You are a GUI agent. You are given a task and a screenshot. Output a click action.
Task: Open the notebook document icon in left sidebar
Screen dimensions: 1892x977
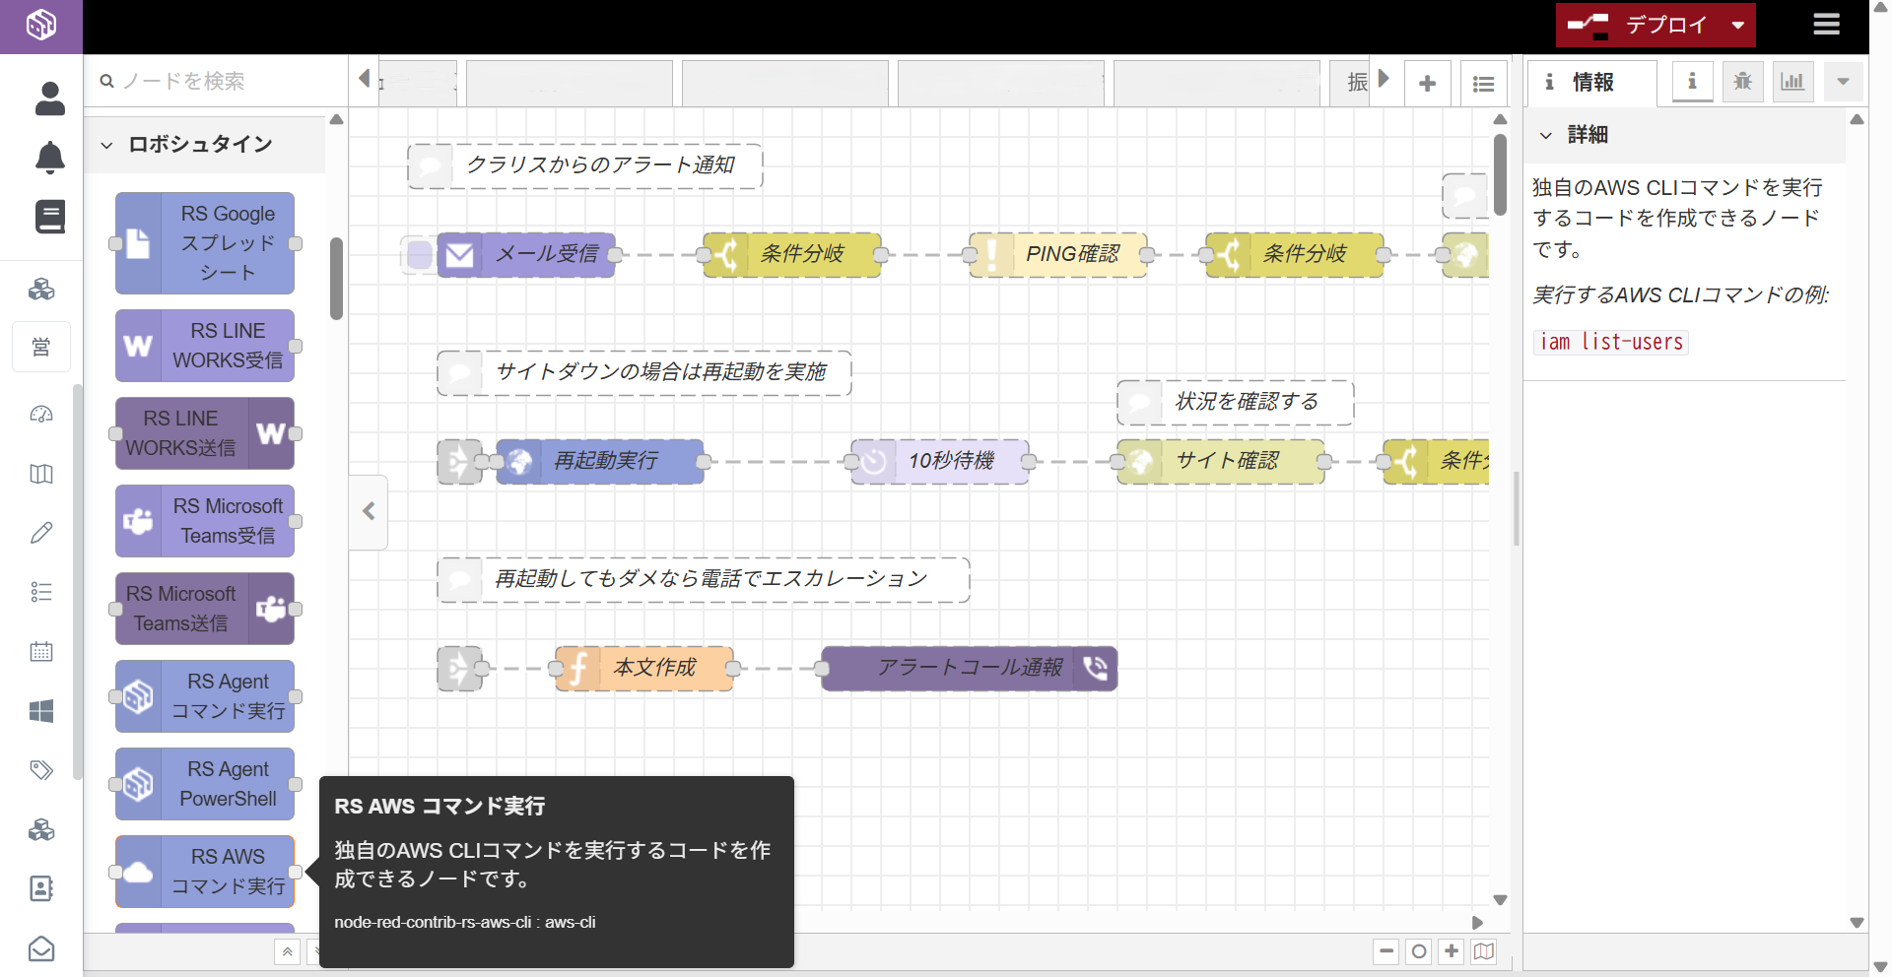click(x=50, y=217)
